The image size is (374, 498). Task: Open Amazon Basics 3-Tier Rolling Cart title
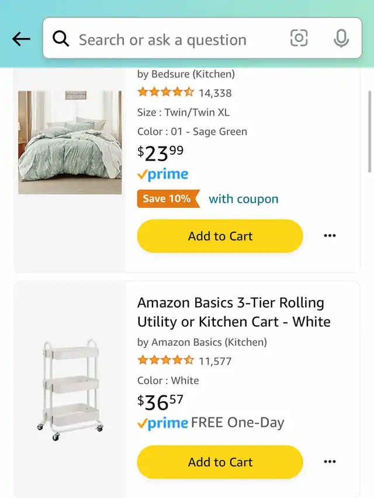234,312
